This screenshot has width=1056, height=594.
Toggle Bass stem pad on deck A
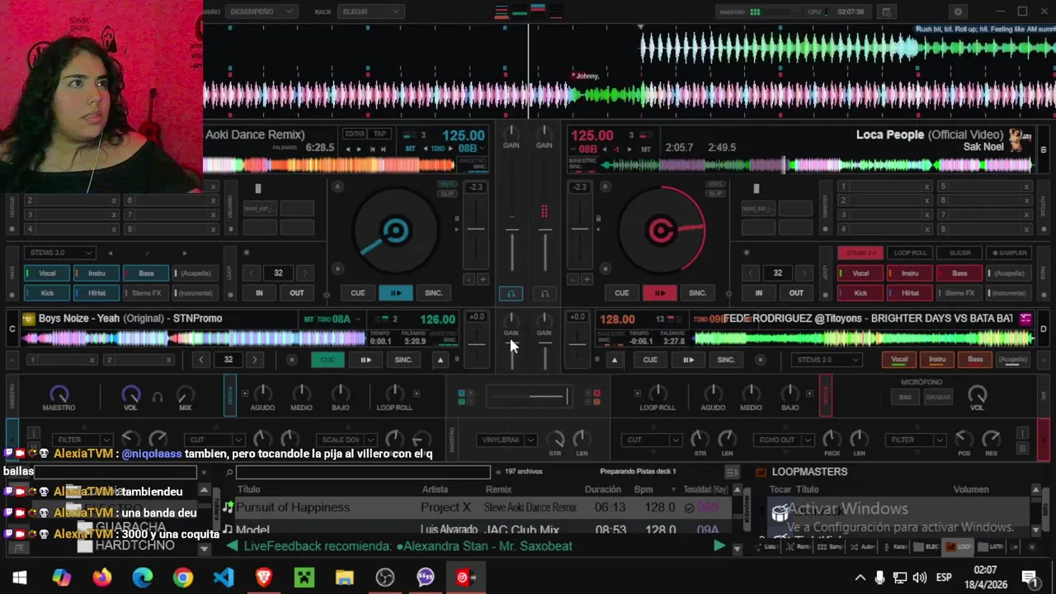[146, 273]
